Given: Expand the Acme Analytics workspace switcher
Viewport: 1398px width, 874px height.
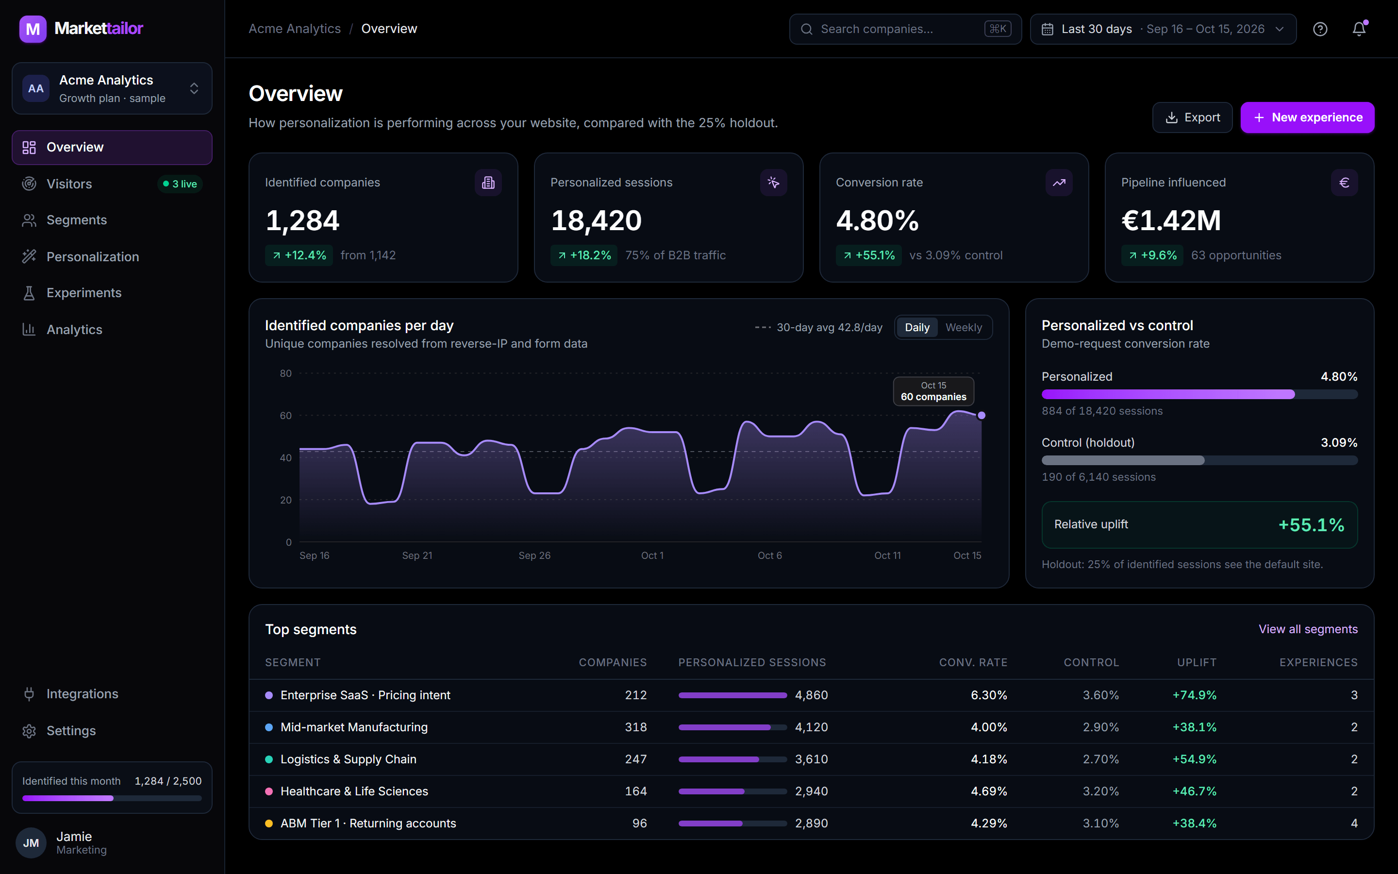Looking at the screenshot, I should click(x=112, y=88).
